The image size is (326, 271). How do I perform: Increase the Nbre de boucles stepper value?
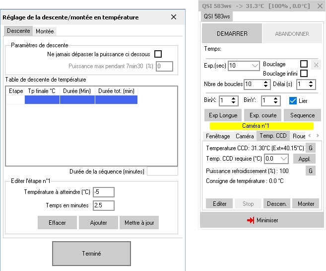tap(265, 82)
